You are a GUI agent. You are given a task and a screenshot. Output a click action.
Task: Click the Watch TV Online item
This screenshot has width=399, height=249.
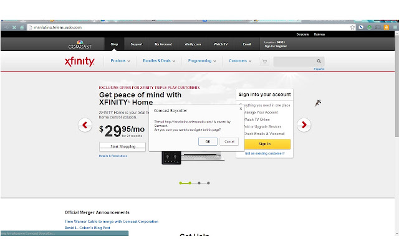click(x=256, y=120)
